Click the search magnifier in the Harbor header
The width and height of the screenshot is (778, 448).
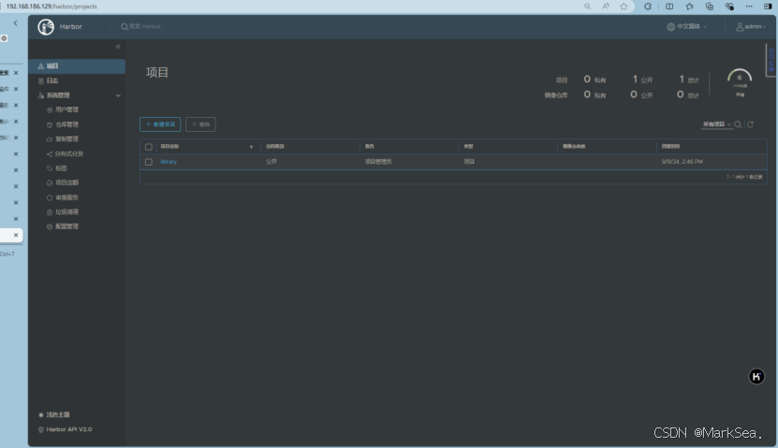point(124,27)
